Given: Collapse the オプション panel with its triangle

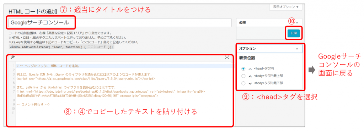Looking at the screenshot, I should click(x=297, y=49).
